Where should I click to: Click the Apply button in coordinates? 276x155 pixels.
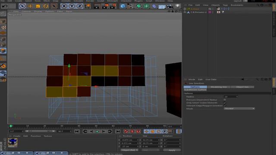coord(172,150)
